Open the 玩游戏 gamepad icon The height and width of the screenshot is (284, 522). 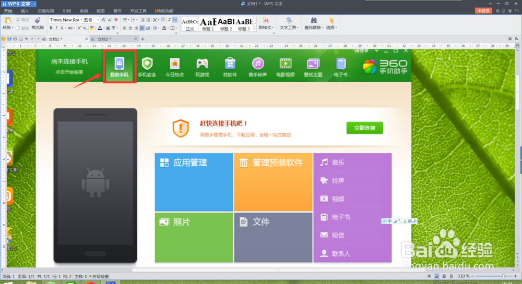point(202,63)
